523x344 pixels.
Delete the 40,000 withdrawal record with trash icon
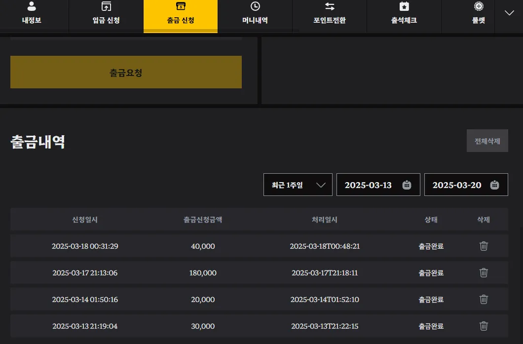point(484,246)
